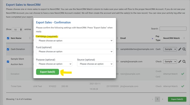Click pencil edit icon for Cash Donation row
The width and height of the screenshot is (190, 105).
[180, 49]
